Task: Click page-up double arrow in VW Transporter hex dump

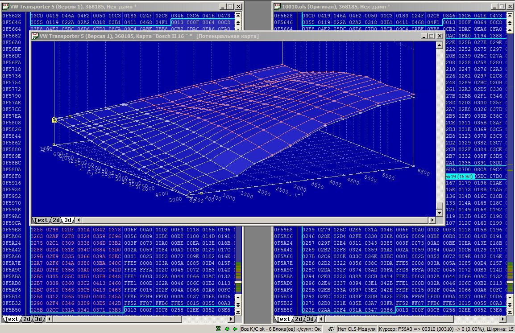Action: point(238,23)
